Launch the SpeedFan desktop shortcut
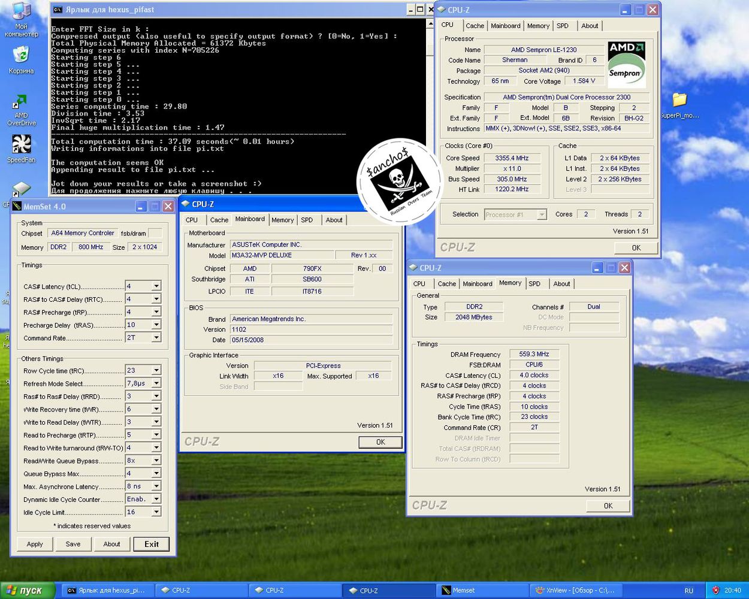This screenshot has width=749, height=599. coord(21,149)
